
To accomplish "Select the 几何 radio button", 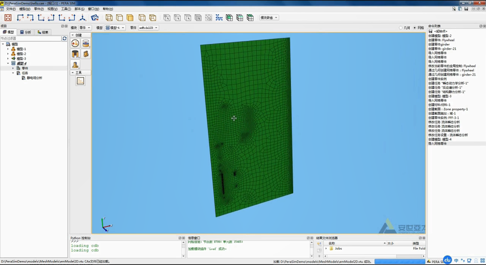I will [401, 28].
